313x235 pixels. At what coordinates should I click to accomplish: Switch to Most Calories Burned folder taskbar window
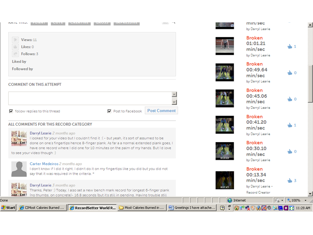142,208
